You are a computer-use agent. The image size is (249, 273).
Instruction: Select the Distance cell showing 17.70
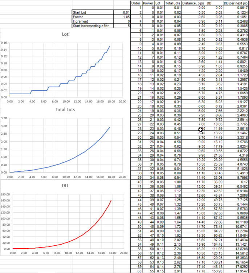pos(193,271)
